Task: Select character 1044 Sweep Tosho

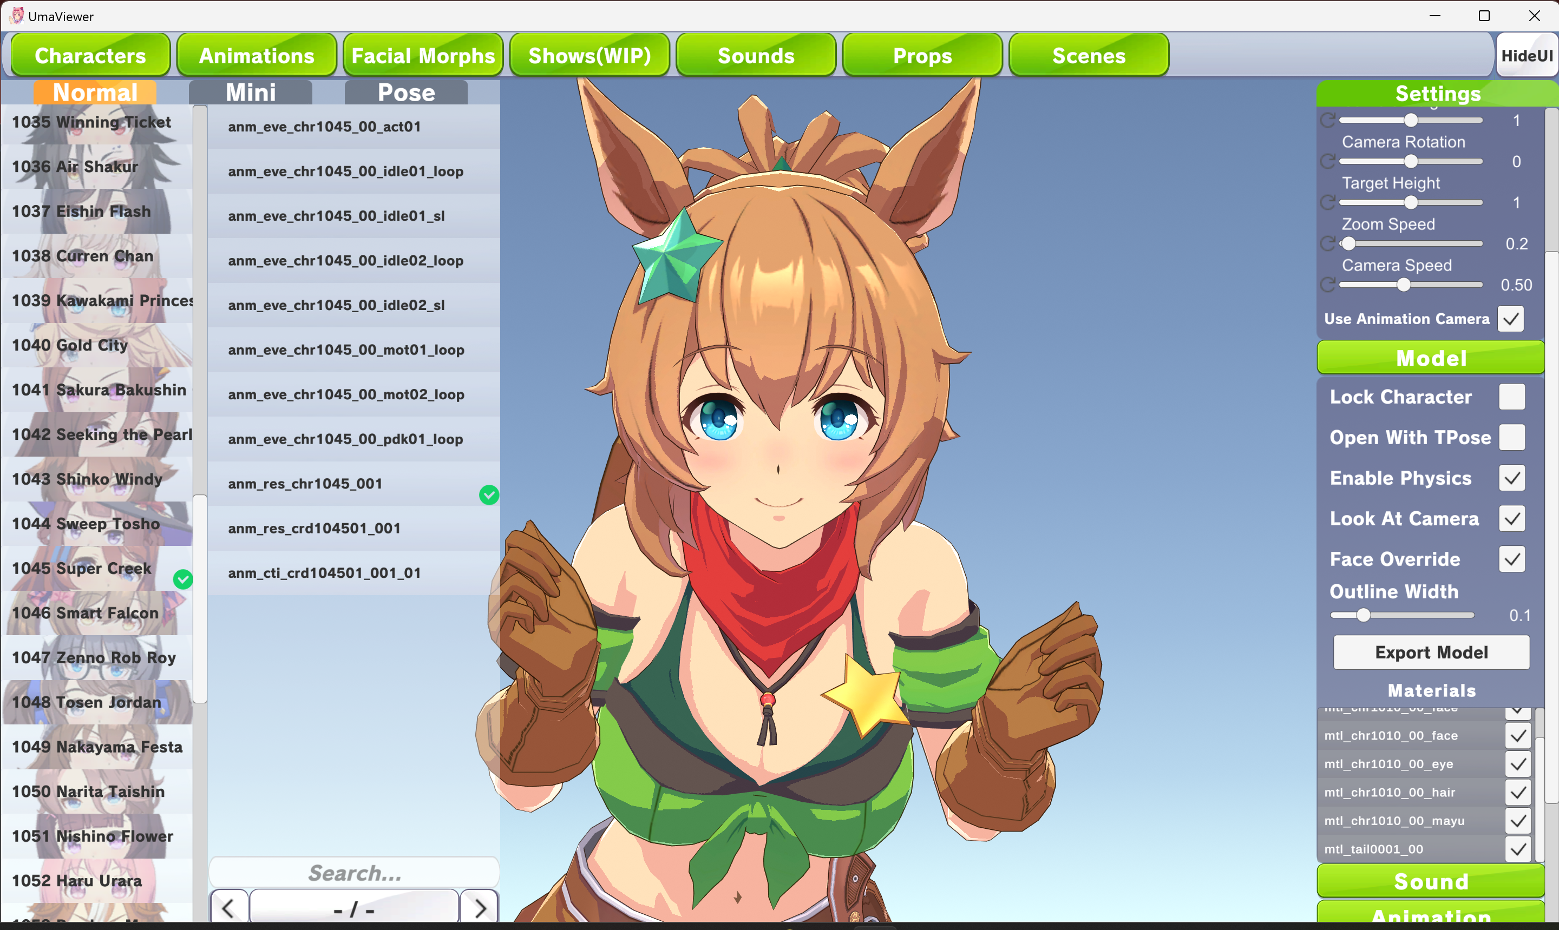Action: point(97,524)
